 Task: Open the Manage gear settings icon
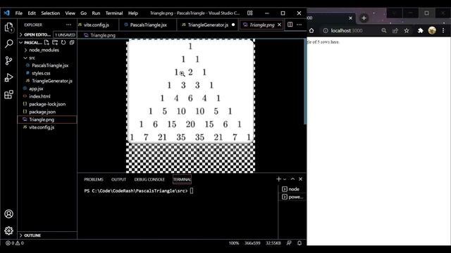pyautogui.click(x=9, y=231)
